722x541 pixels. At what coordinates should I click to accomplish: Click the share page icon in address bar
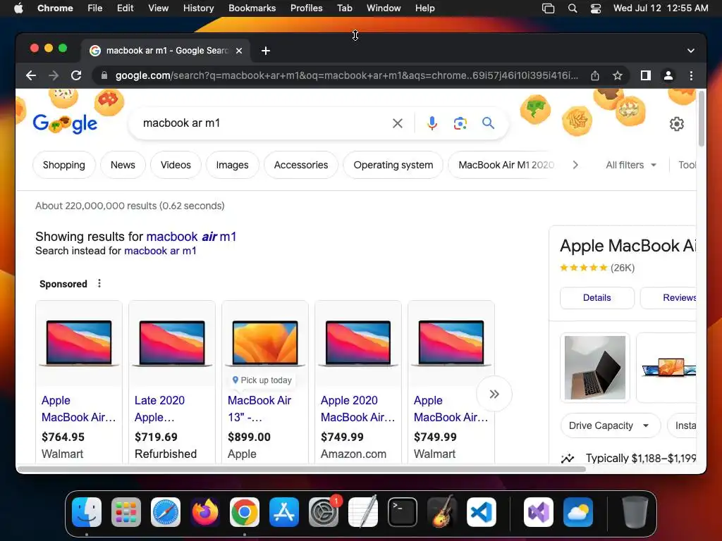coord(595,75)
